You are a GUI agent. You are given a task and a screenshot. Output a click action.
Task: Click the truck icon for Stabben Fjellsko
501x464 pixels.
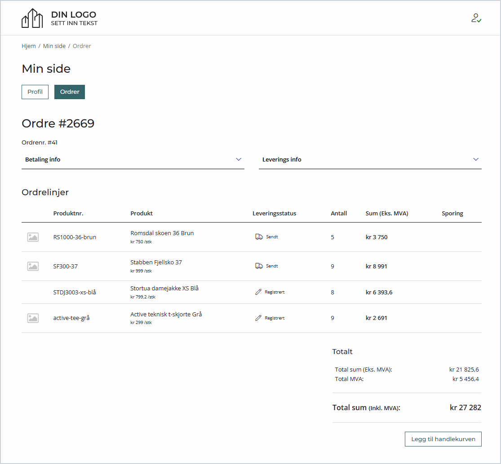point(259,266)
